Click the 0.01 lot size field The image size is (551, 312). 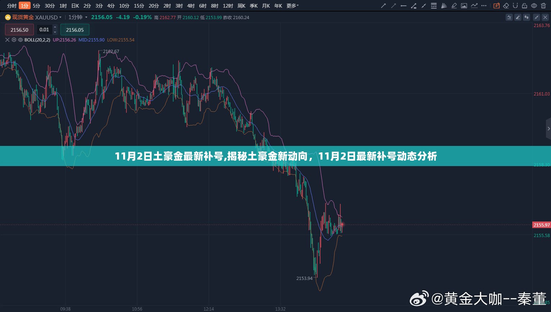click(44, 30)
